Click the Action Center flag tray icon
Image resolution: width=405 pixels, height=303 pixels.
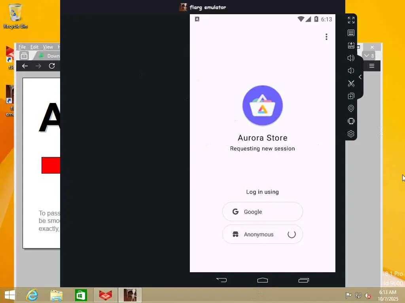pyautogui.click(x=348, y=296)
